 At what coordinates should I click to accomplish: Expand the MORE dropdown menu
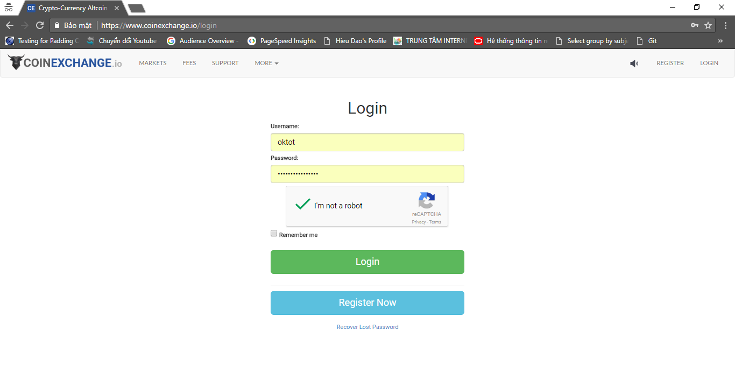tap(266, 63)
